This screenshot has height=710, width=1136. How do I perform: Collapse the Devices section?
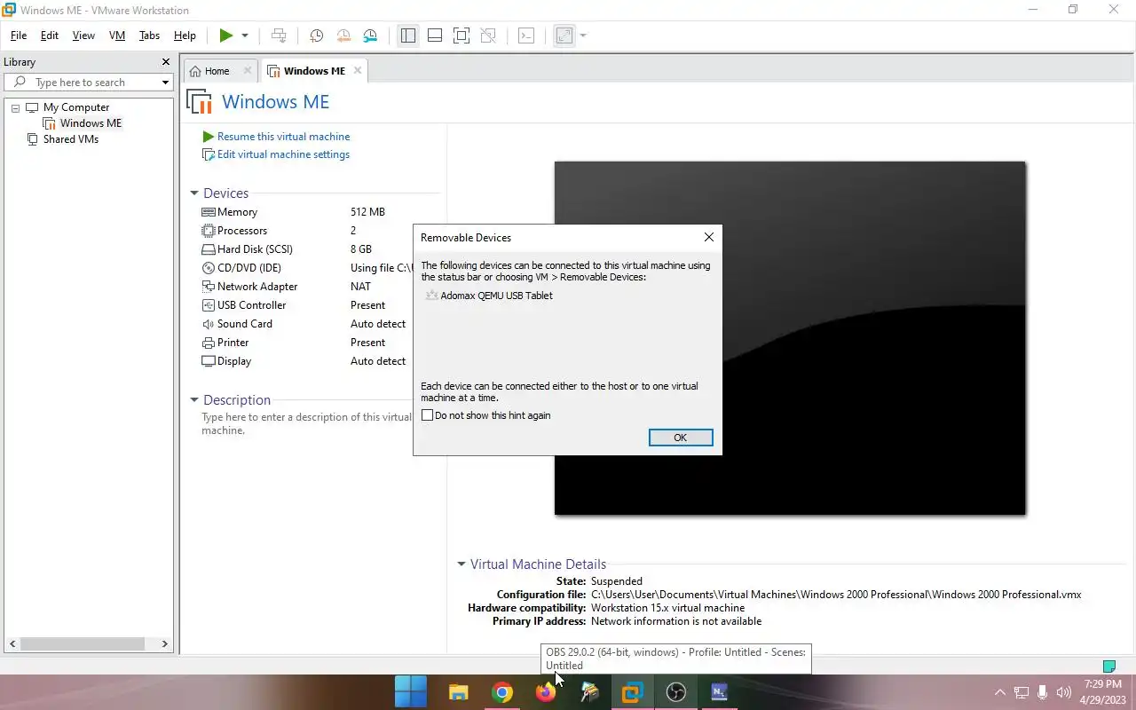point(194,193)
